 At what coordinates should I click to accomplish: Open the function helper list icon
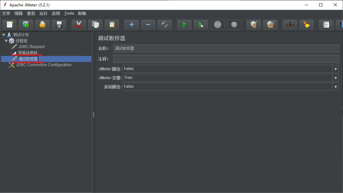pyautogui.click(x=326, y=24)
